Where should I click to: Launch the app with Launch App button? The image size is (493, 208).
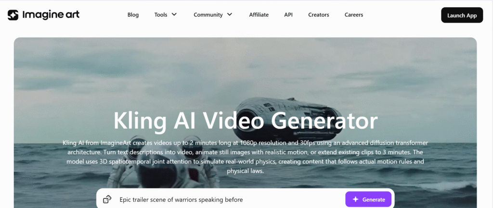462,15
